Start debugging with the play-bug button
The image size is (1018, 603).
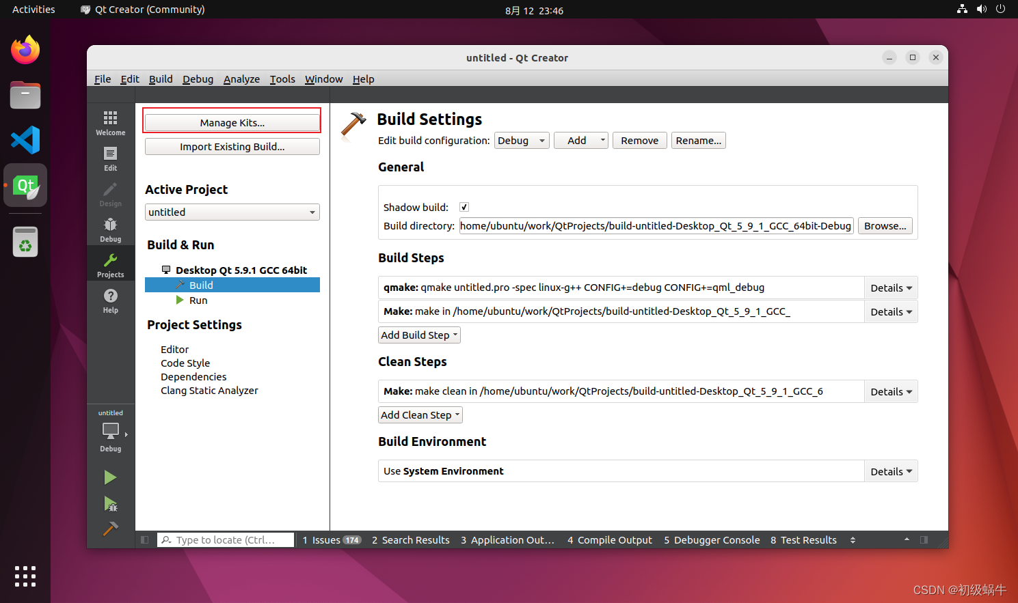[110, 504]
